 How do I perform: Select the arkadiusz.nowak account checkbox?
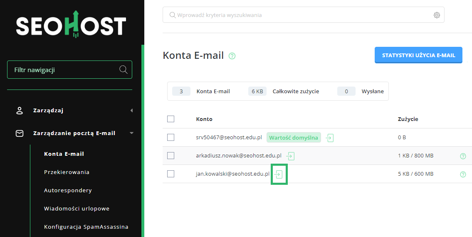point(171,156)
